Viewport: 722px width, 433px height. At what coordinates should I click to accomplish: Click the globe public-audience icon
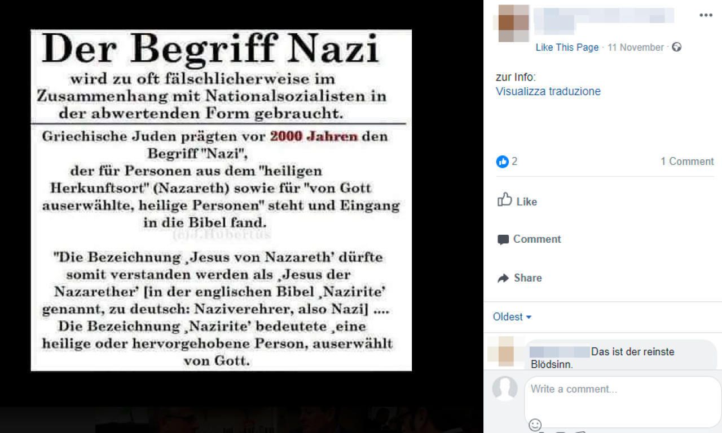(677, 47)
